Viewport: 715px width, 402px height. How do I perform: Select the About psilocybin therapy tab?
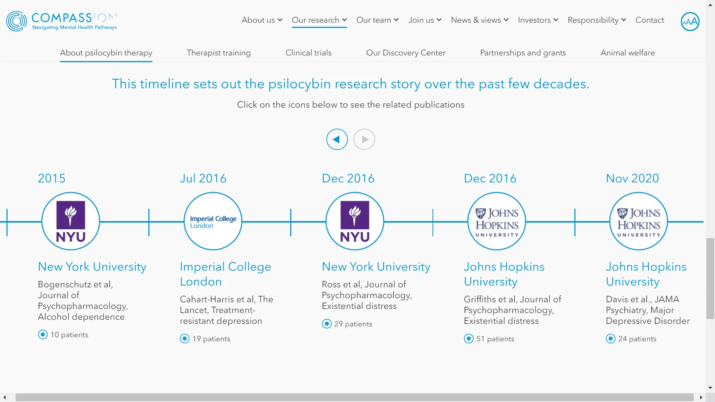(x=106, y=53)
